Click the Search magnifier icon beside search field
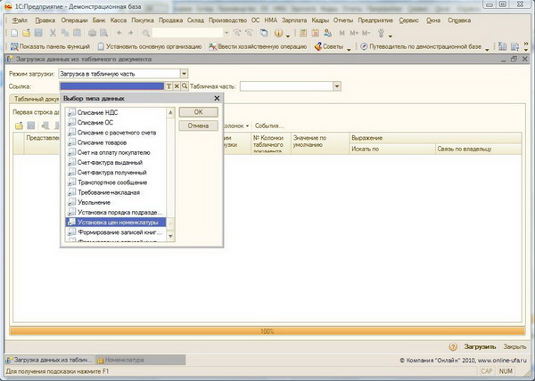 pos(146,33)
